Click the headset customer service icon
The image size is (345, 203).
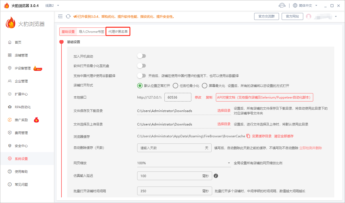pyautogui.click(x=282, y=5)
